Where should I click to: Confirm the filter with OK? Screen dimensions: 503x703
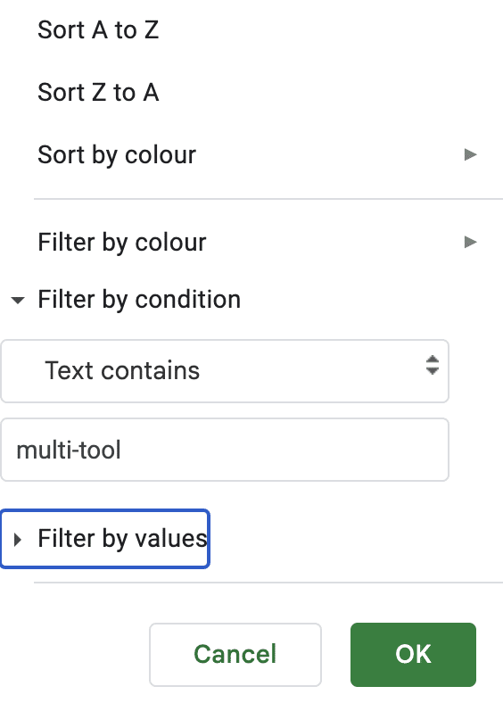pyautogui.click(x=413, y=655)
